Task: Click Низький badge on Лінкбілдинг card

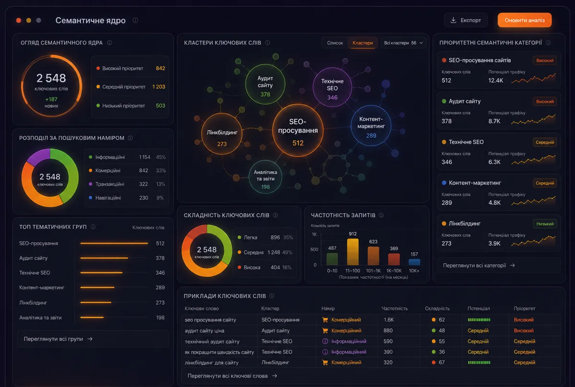Action: (545, 224)
